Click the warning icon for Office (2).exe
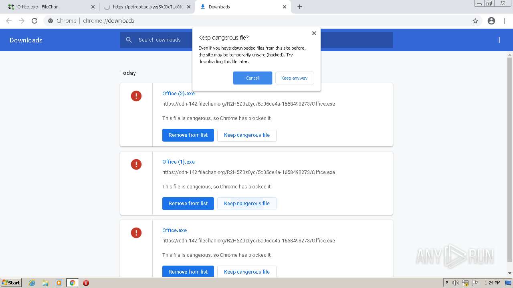 coord(136,96)
